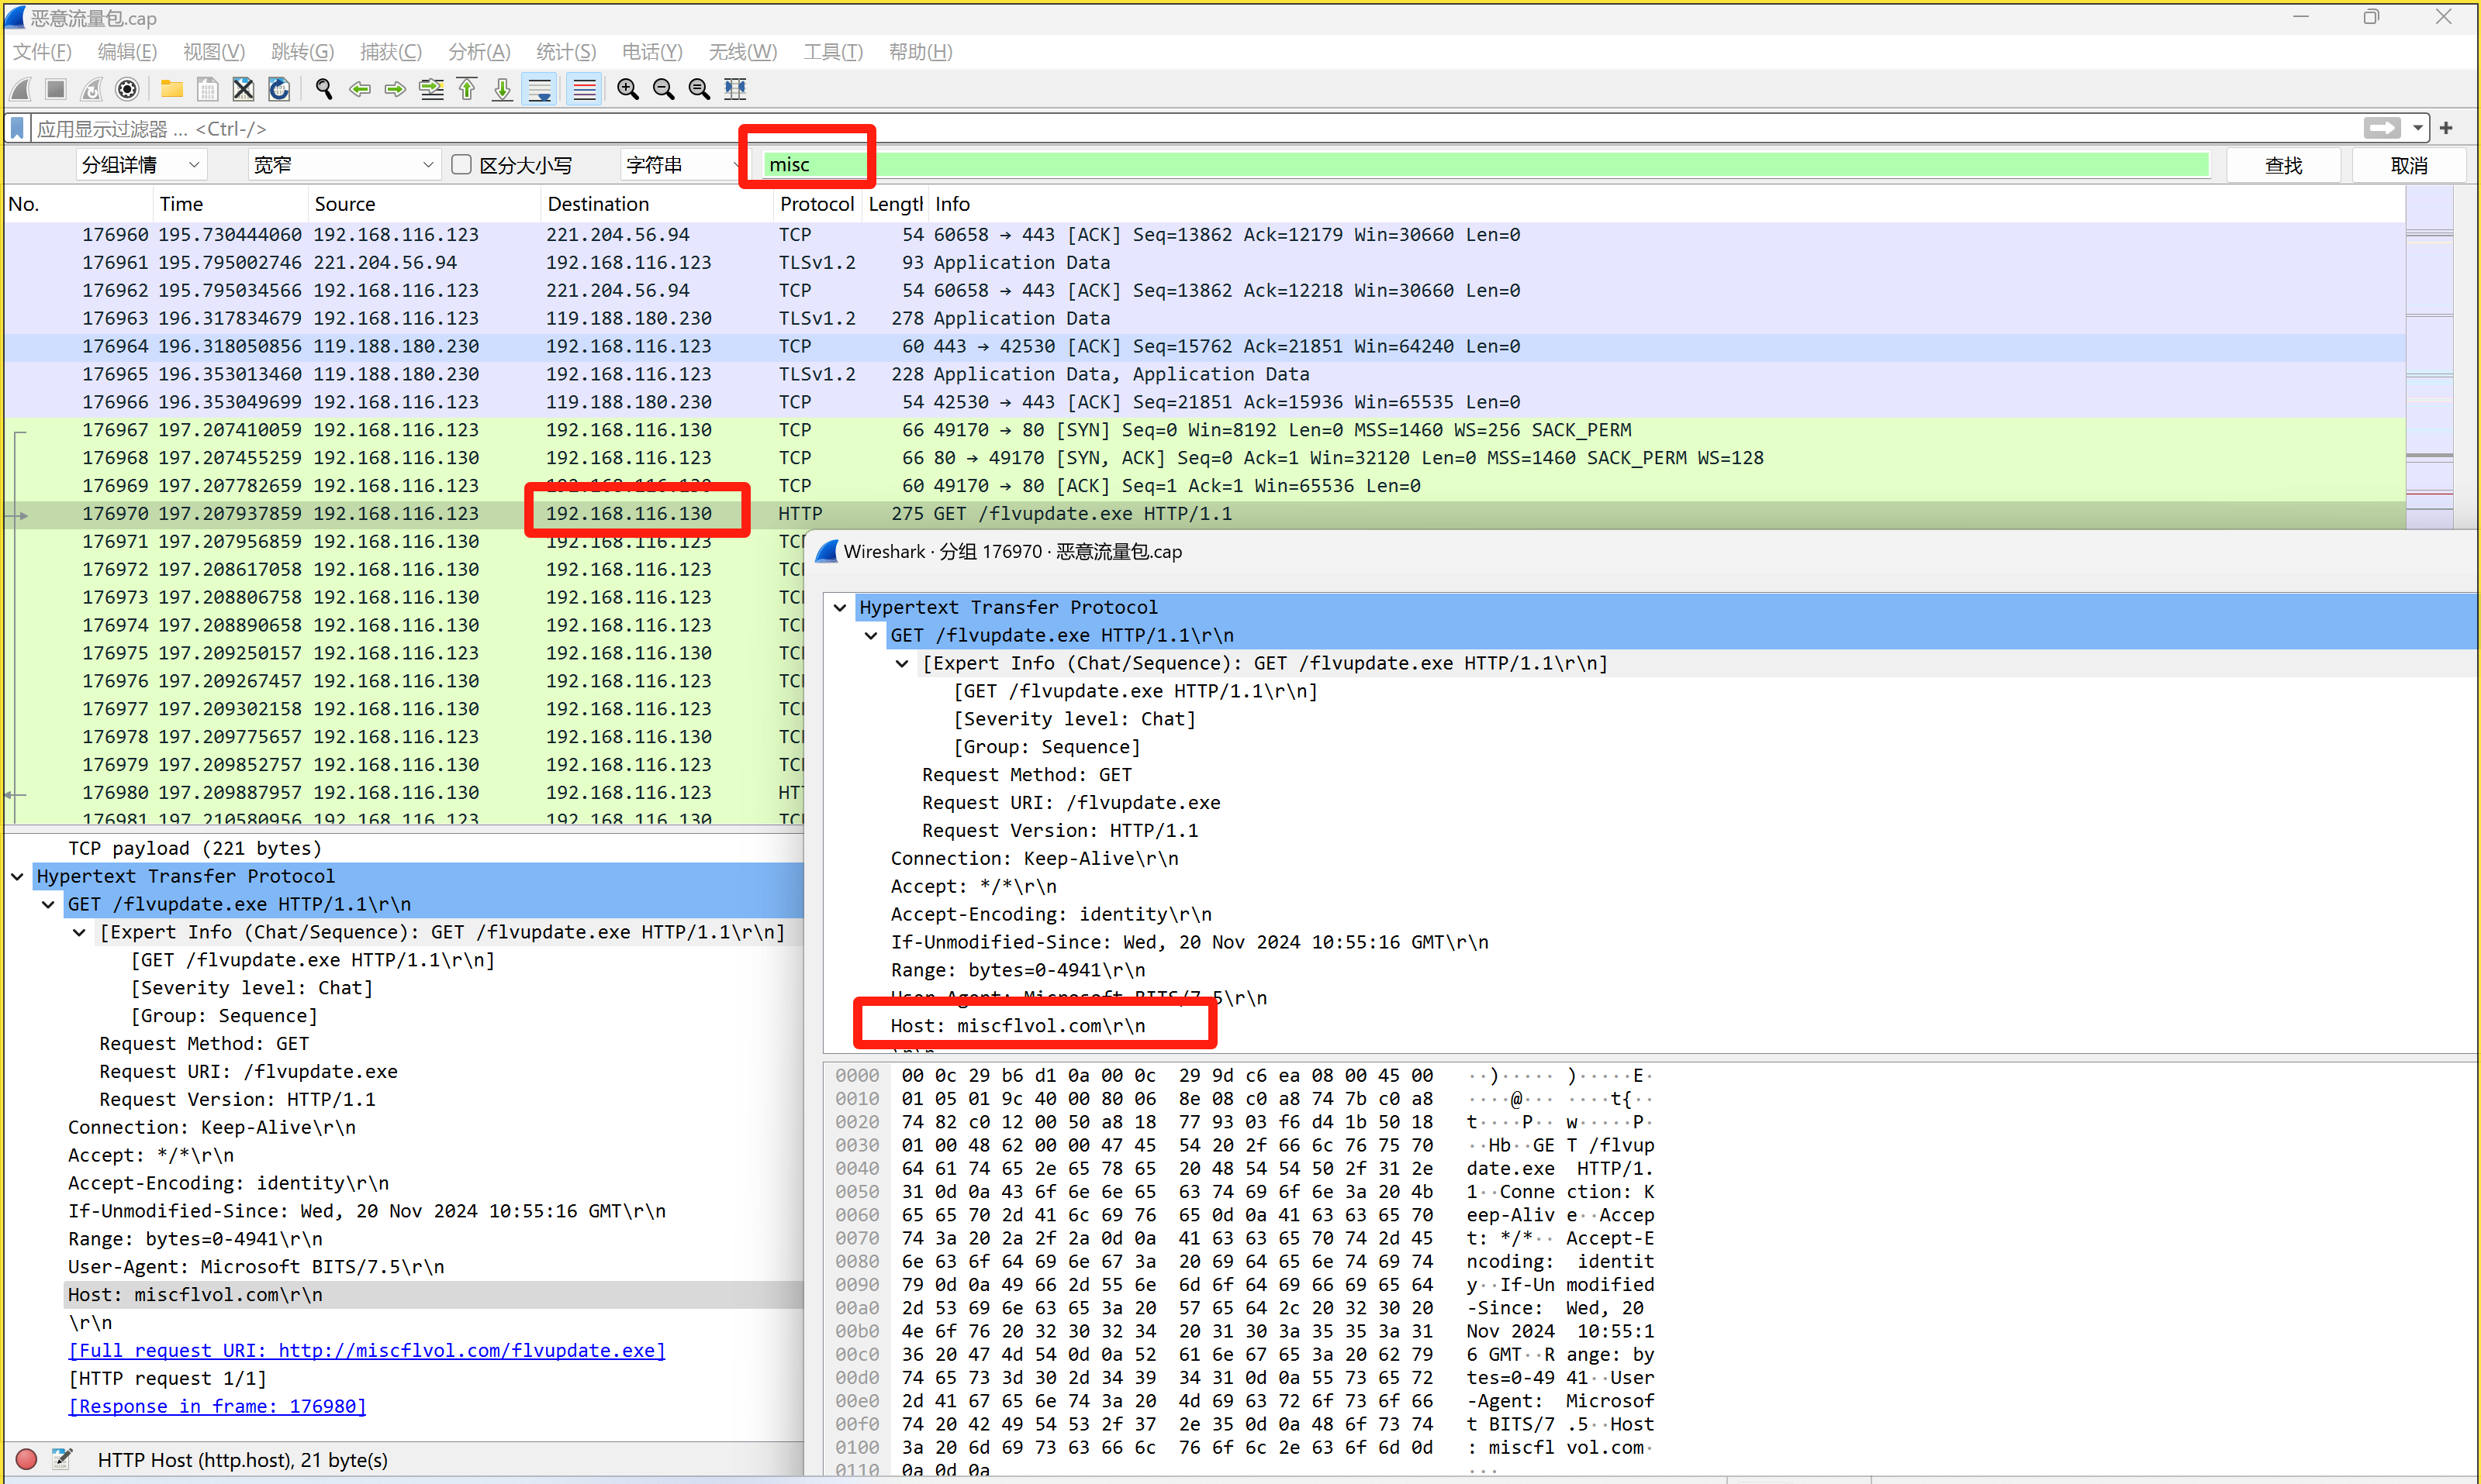
Task: Click the resize columns to fit icon
Action: pyautogui.click(x=735, y=89)
